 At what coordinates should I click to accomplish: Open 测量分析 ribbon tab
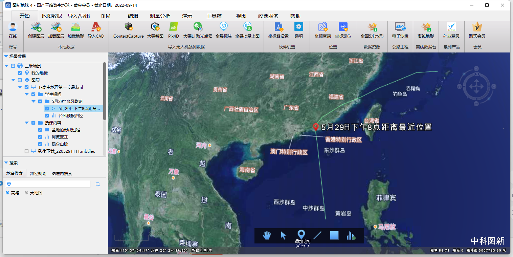pos(160,16)
